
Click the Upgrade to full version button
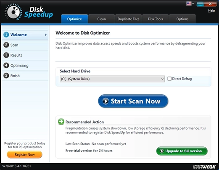pos(182,151)
